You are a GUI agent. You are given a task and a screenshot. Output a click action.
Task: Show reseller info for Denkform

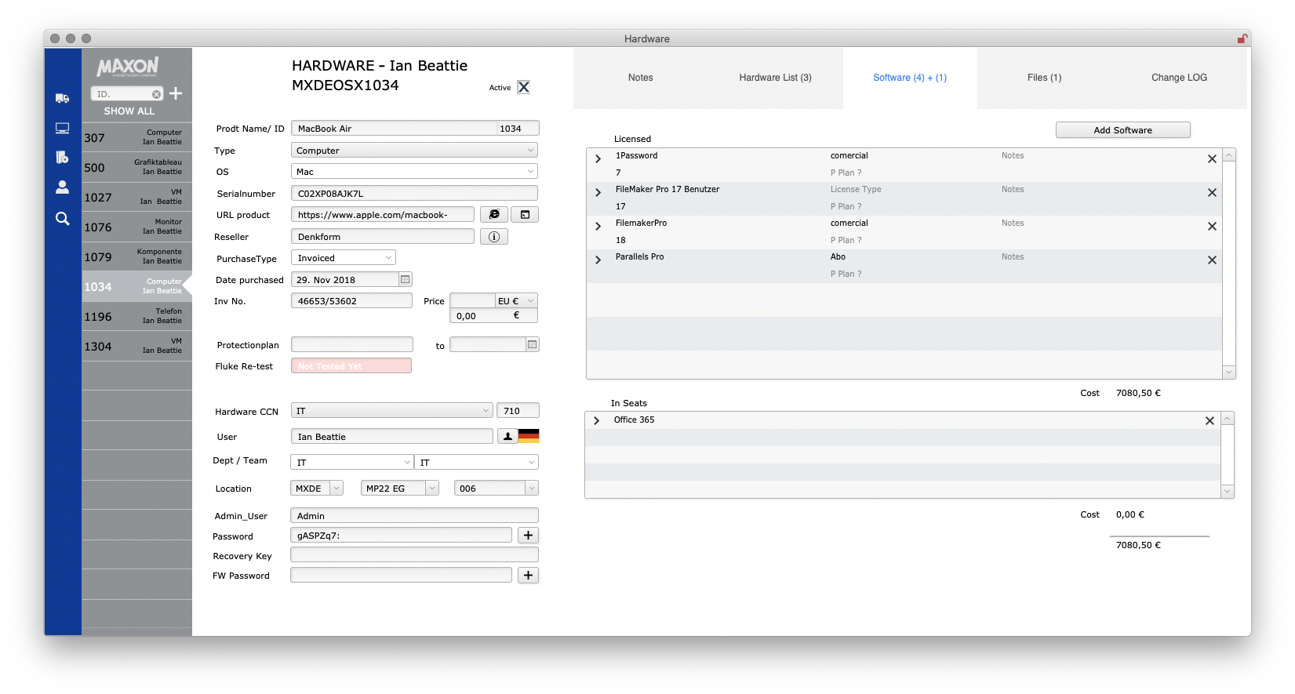[494, 237]
